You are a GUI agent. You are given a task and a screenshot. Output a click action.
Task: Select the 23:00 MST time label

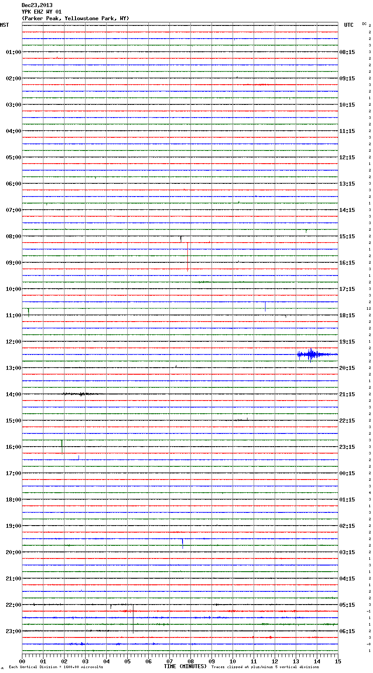click(14, 631)
